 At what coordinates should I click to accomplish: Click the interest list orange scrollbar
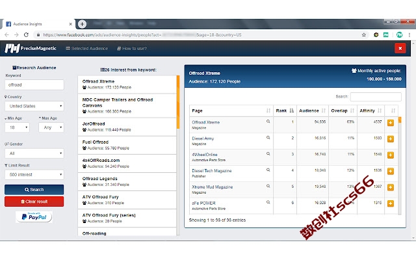(178, 102)
